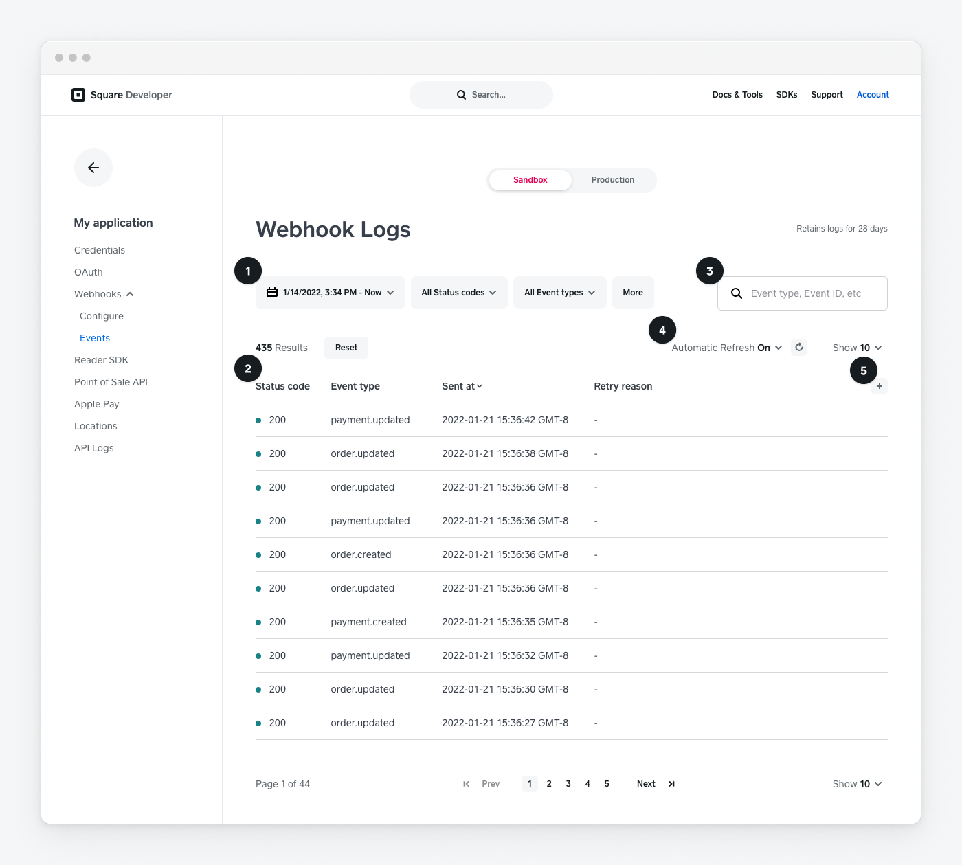962x865 pixels.
Task: Open the Automatic Refresh dropdown
Action: pyautogui.click(x=727, y=348)
